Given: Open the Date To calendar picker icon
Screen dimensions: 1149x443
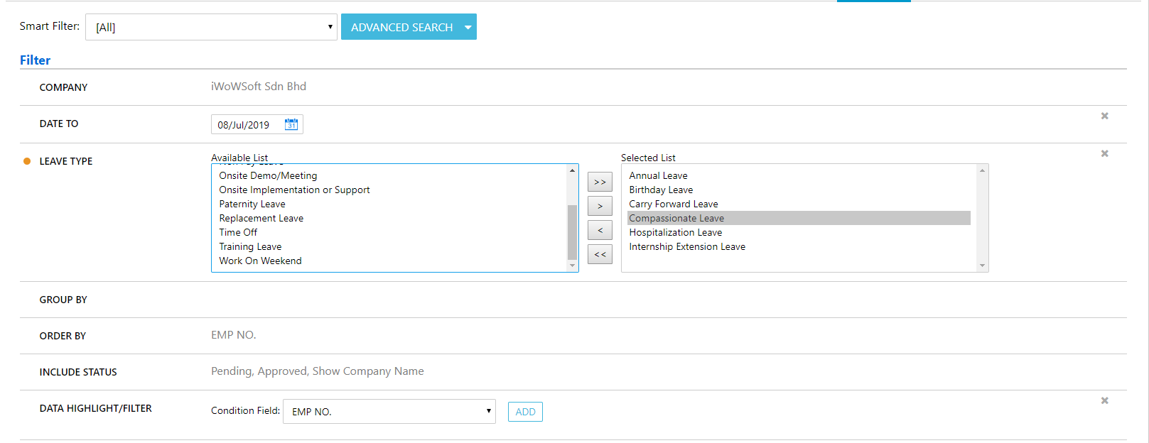Looking at the screenshot, I should coord(291,125).
